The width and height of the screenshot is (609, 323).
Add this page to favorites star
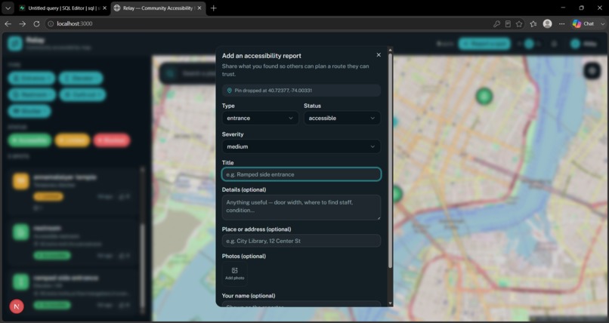pyautogui.click(x=519, y=24)
